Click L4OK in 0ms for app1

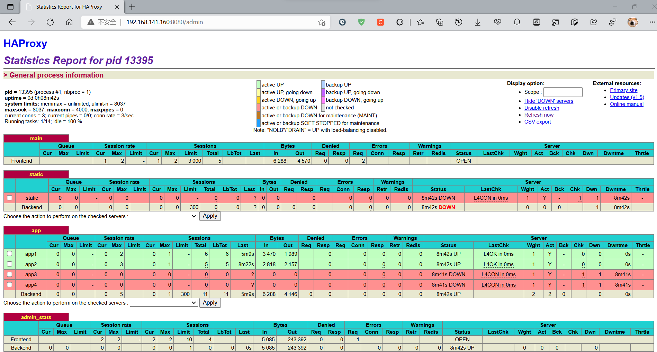pos(498,254)
